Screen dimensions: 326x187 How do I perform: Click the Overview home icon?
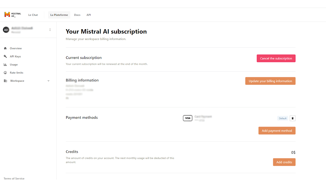tap(5, 48)
